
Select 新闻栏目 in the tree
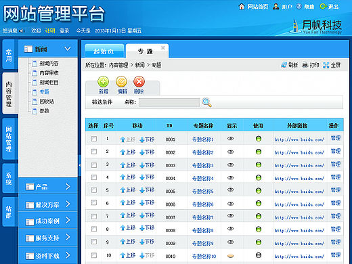click(x=49, y=83)
